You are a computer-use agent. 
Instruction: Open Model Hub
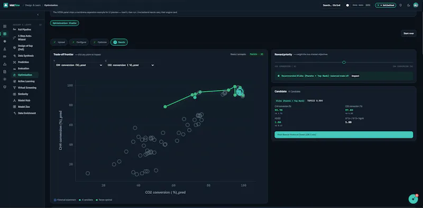(x=24, y=100)
